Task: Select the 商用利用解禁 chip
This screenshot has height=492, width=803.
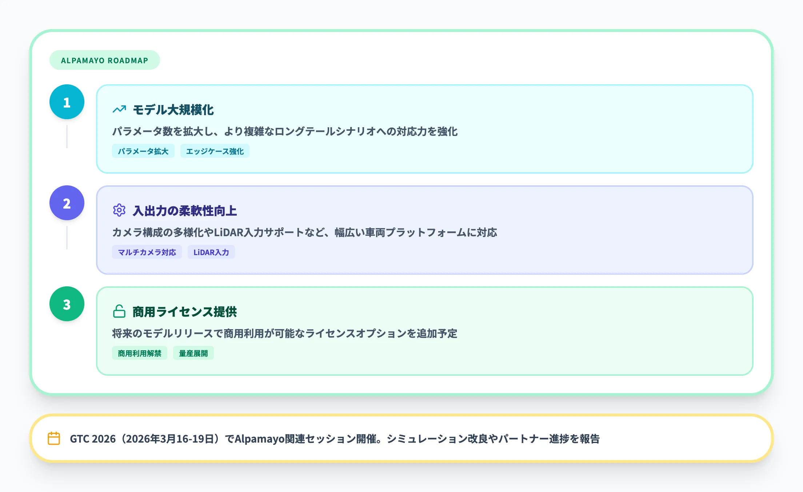Action: 140,353
